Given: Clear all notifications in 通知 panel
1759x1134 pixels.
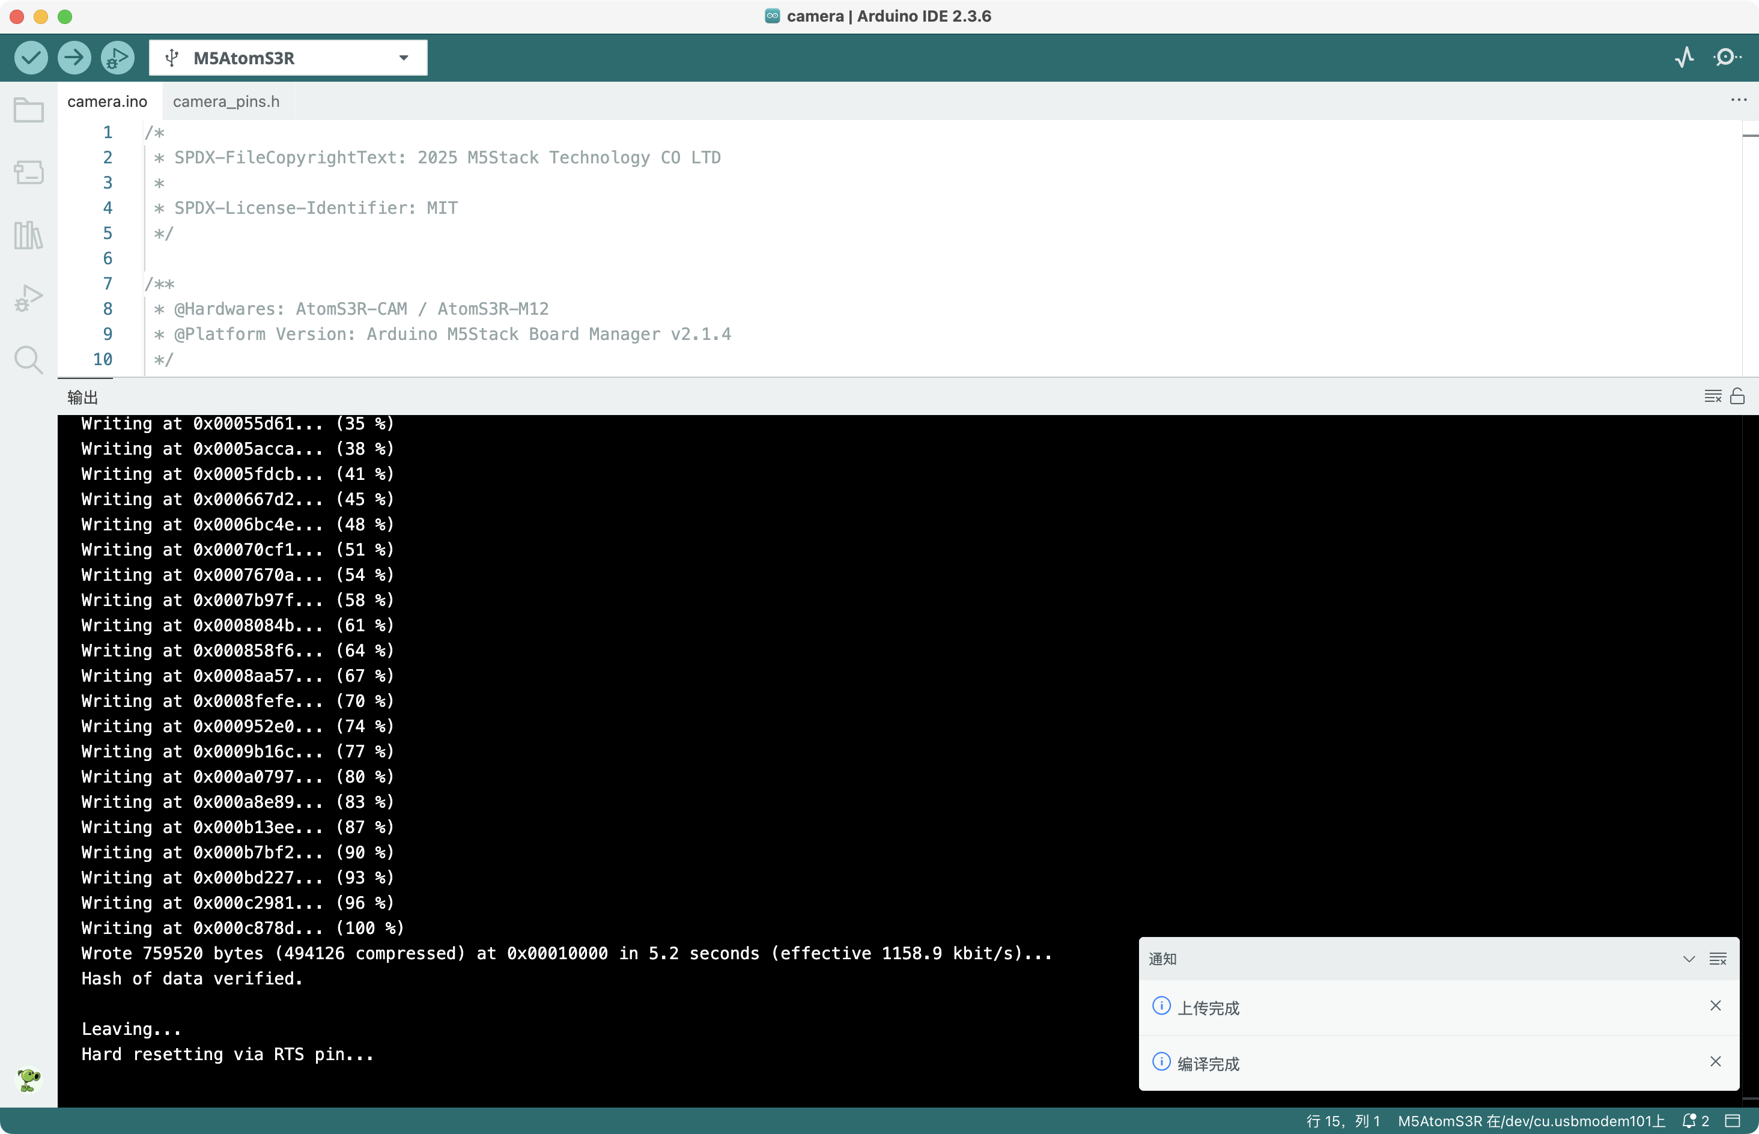Looking at the screenshot, I should [x=1718, y=959].
